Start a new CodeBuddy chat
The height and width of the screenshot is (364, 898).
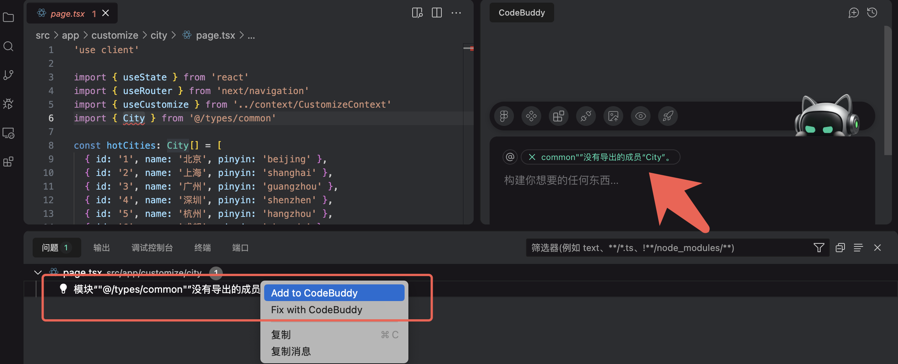[854, 13]
